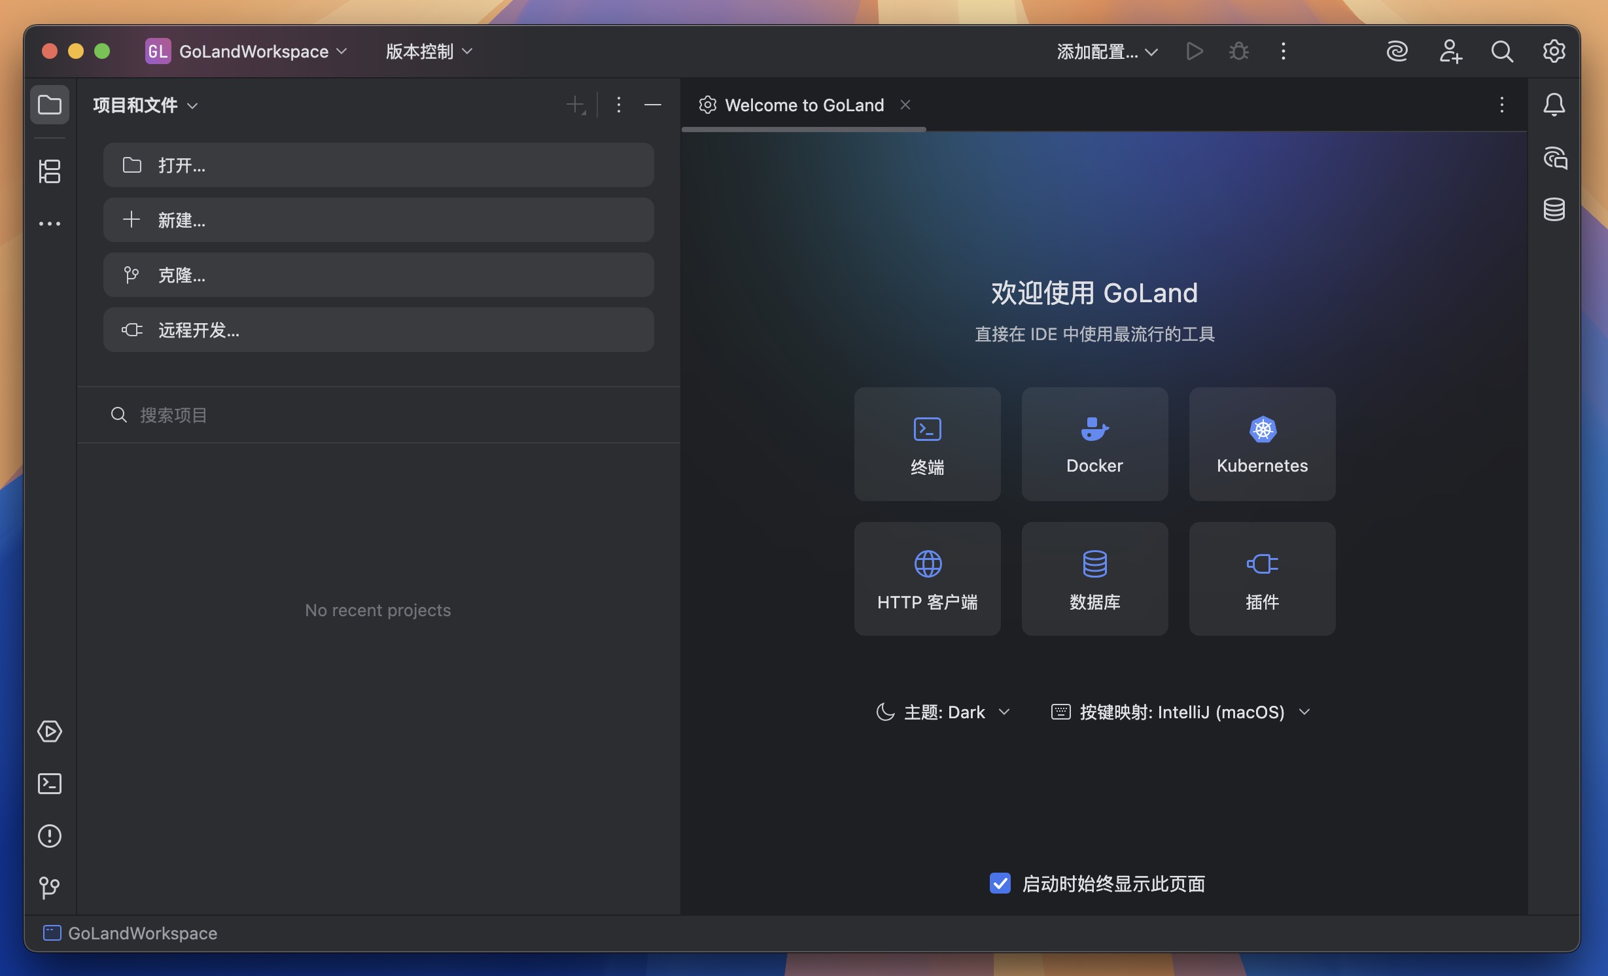Open Search Everywhere with the magnifier icon
The image size is (1608, 976).
(1502, 51)
